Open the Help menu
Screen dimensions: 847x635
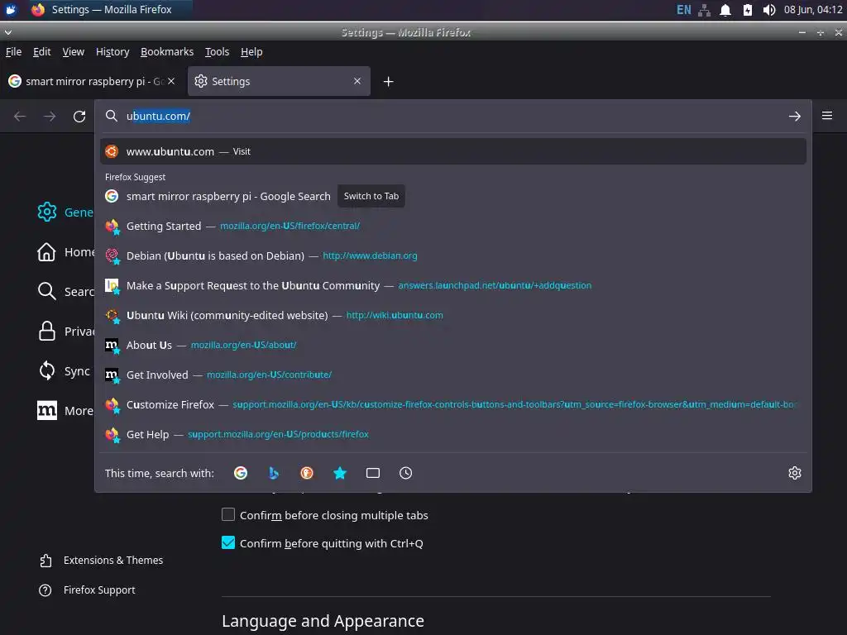(251, 52)
